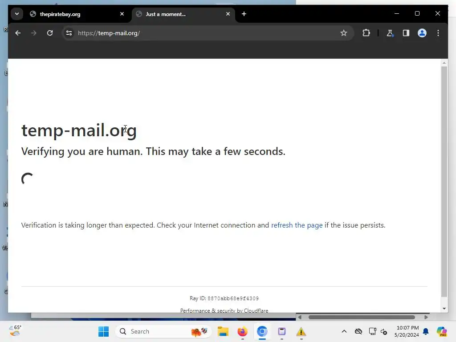Click the temp-mail.org heading

(x=79, y=130)
